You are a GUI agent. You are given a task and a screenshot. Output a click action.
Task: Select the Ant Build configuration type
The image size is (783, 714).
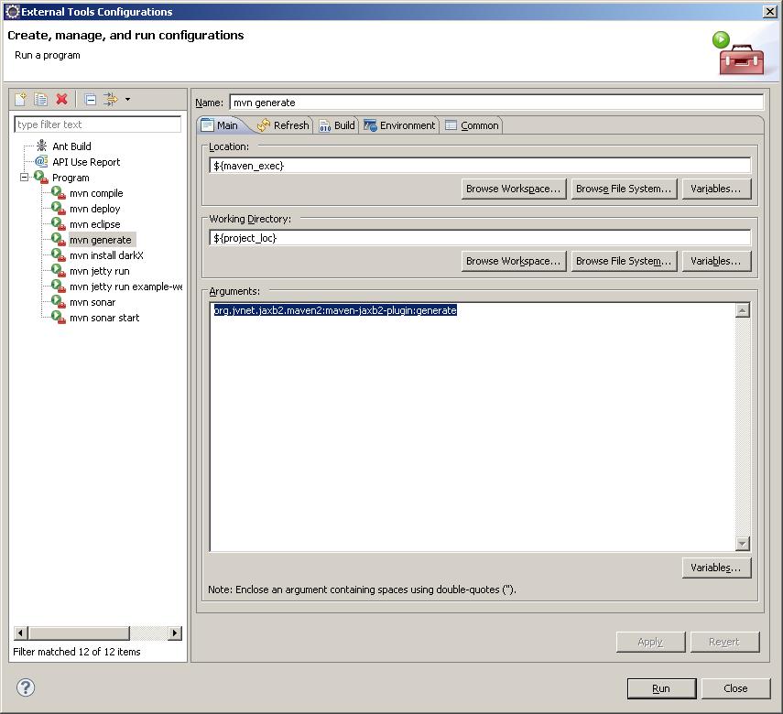(x=71, y=146)
